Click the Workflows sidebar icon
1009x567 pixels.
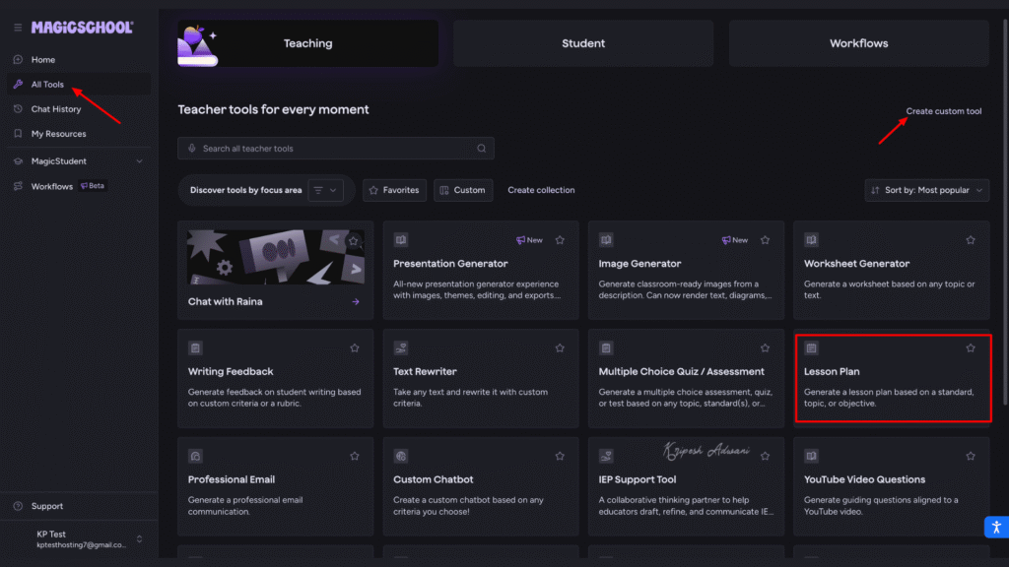[x=18, y=186]
